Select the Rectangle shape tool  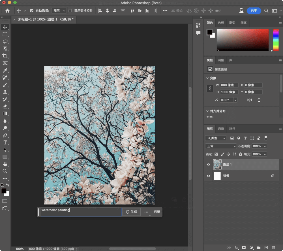5,157
